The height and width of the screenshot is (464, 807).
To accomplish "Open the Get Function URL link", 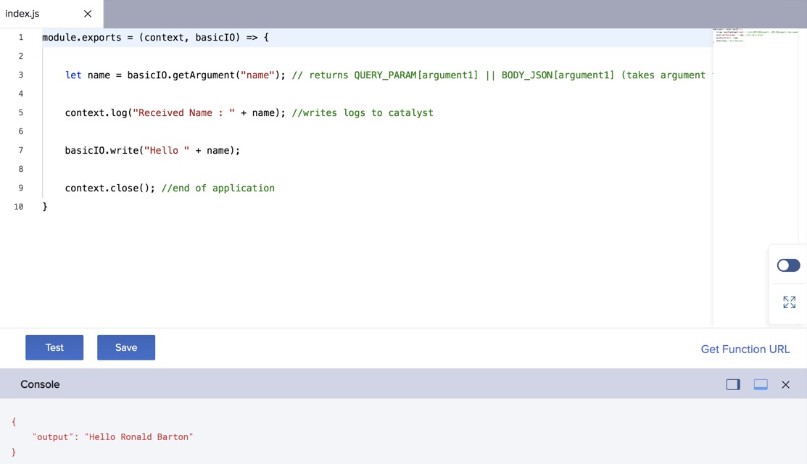I will 745,349.
